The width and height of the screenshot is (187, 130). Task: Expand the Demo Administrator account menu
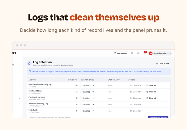click(160, 53)
